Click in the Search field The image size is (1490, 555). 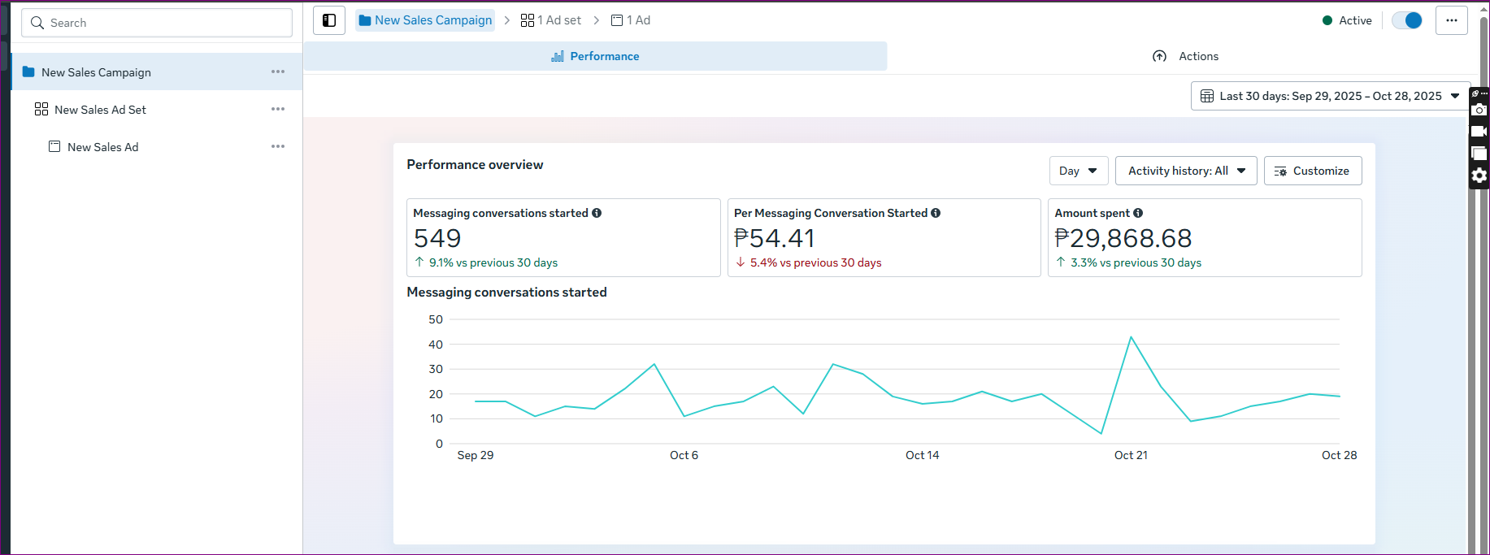click(157, 23)
